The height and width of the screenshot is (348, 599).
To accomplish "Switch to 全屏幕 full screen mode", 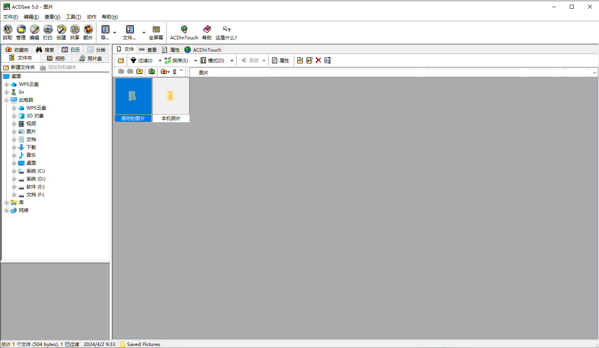I will (156, 32).
